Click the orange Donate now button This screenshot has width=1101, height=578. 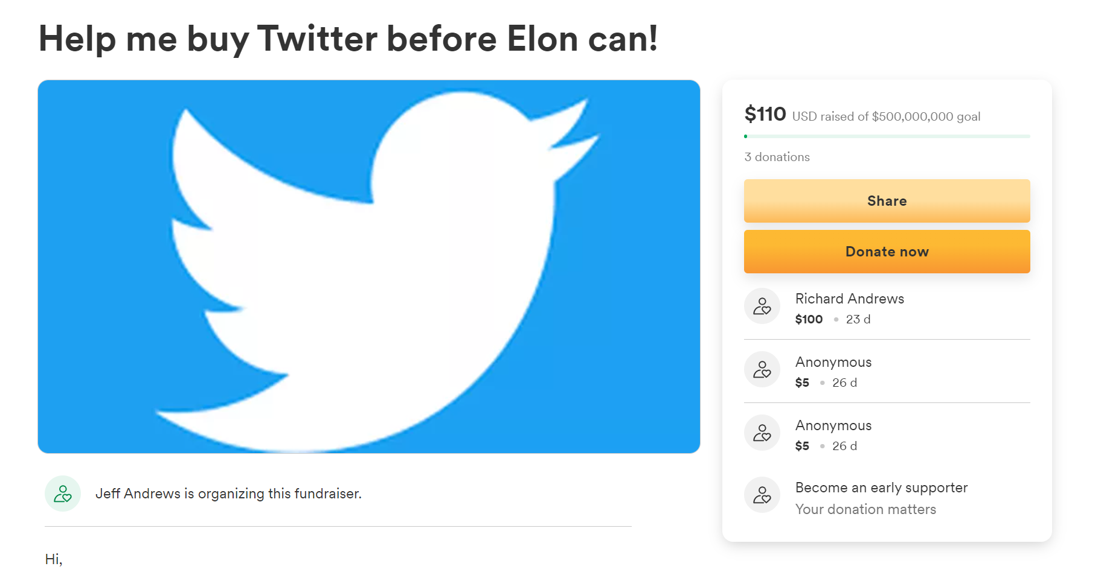click(x=887, y=252)
